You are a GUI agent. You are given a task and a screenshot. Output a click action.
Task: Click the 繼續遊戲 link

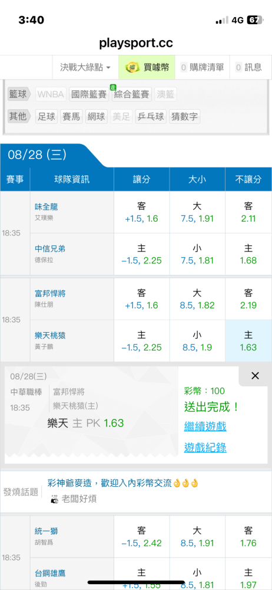pyautogui.click(x=205, y=427)
